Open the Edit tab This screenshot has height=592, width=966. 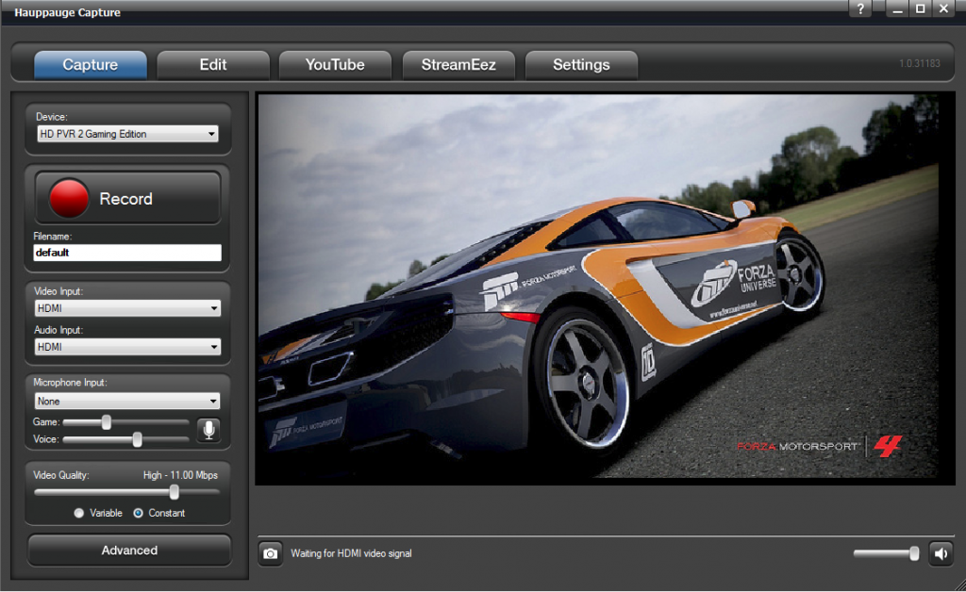(x=213, y=65)
